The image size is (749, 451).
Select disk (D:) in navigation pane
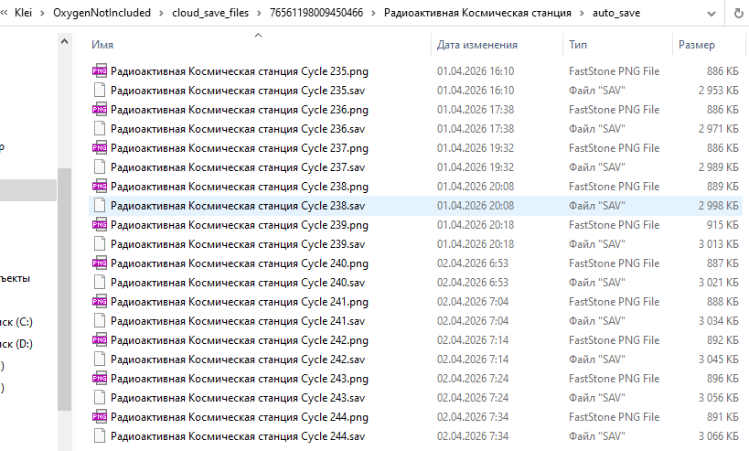point(16,343)
